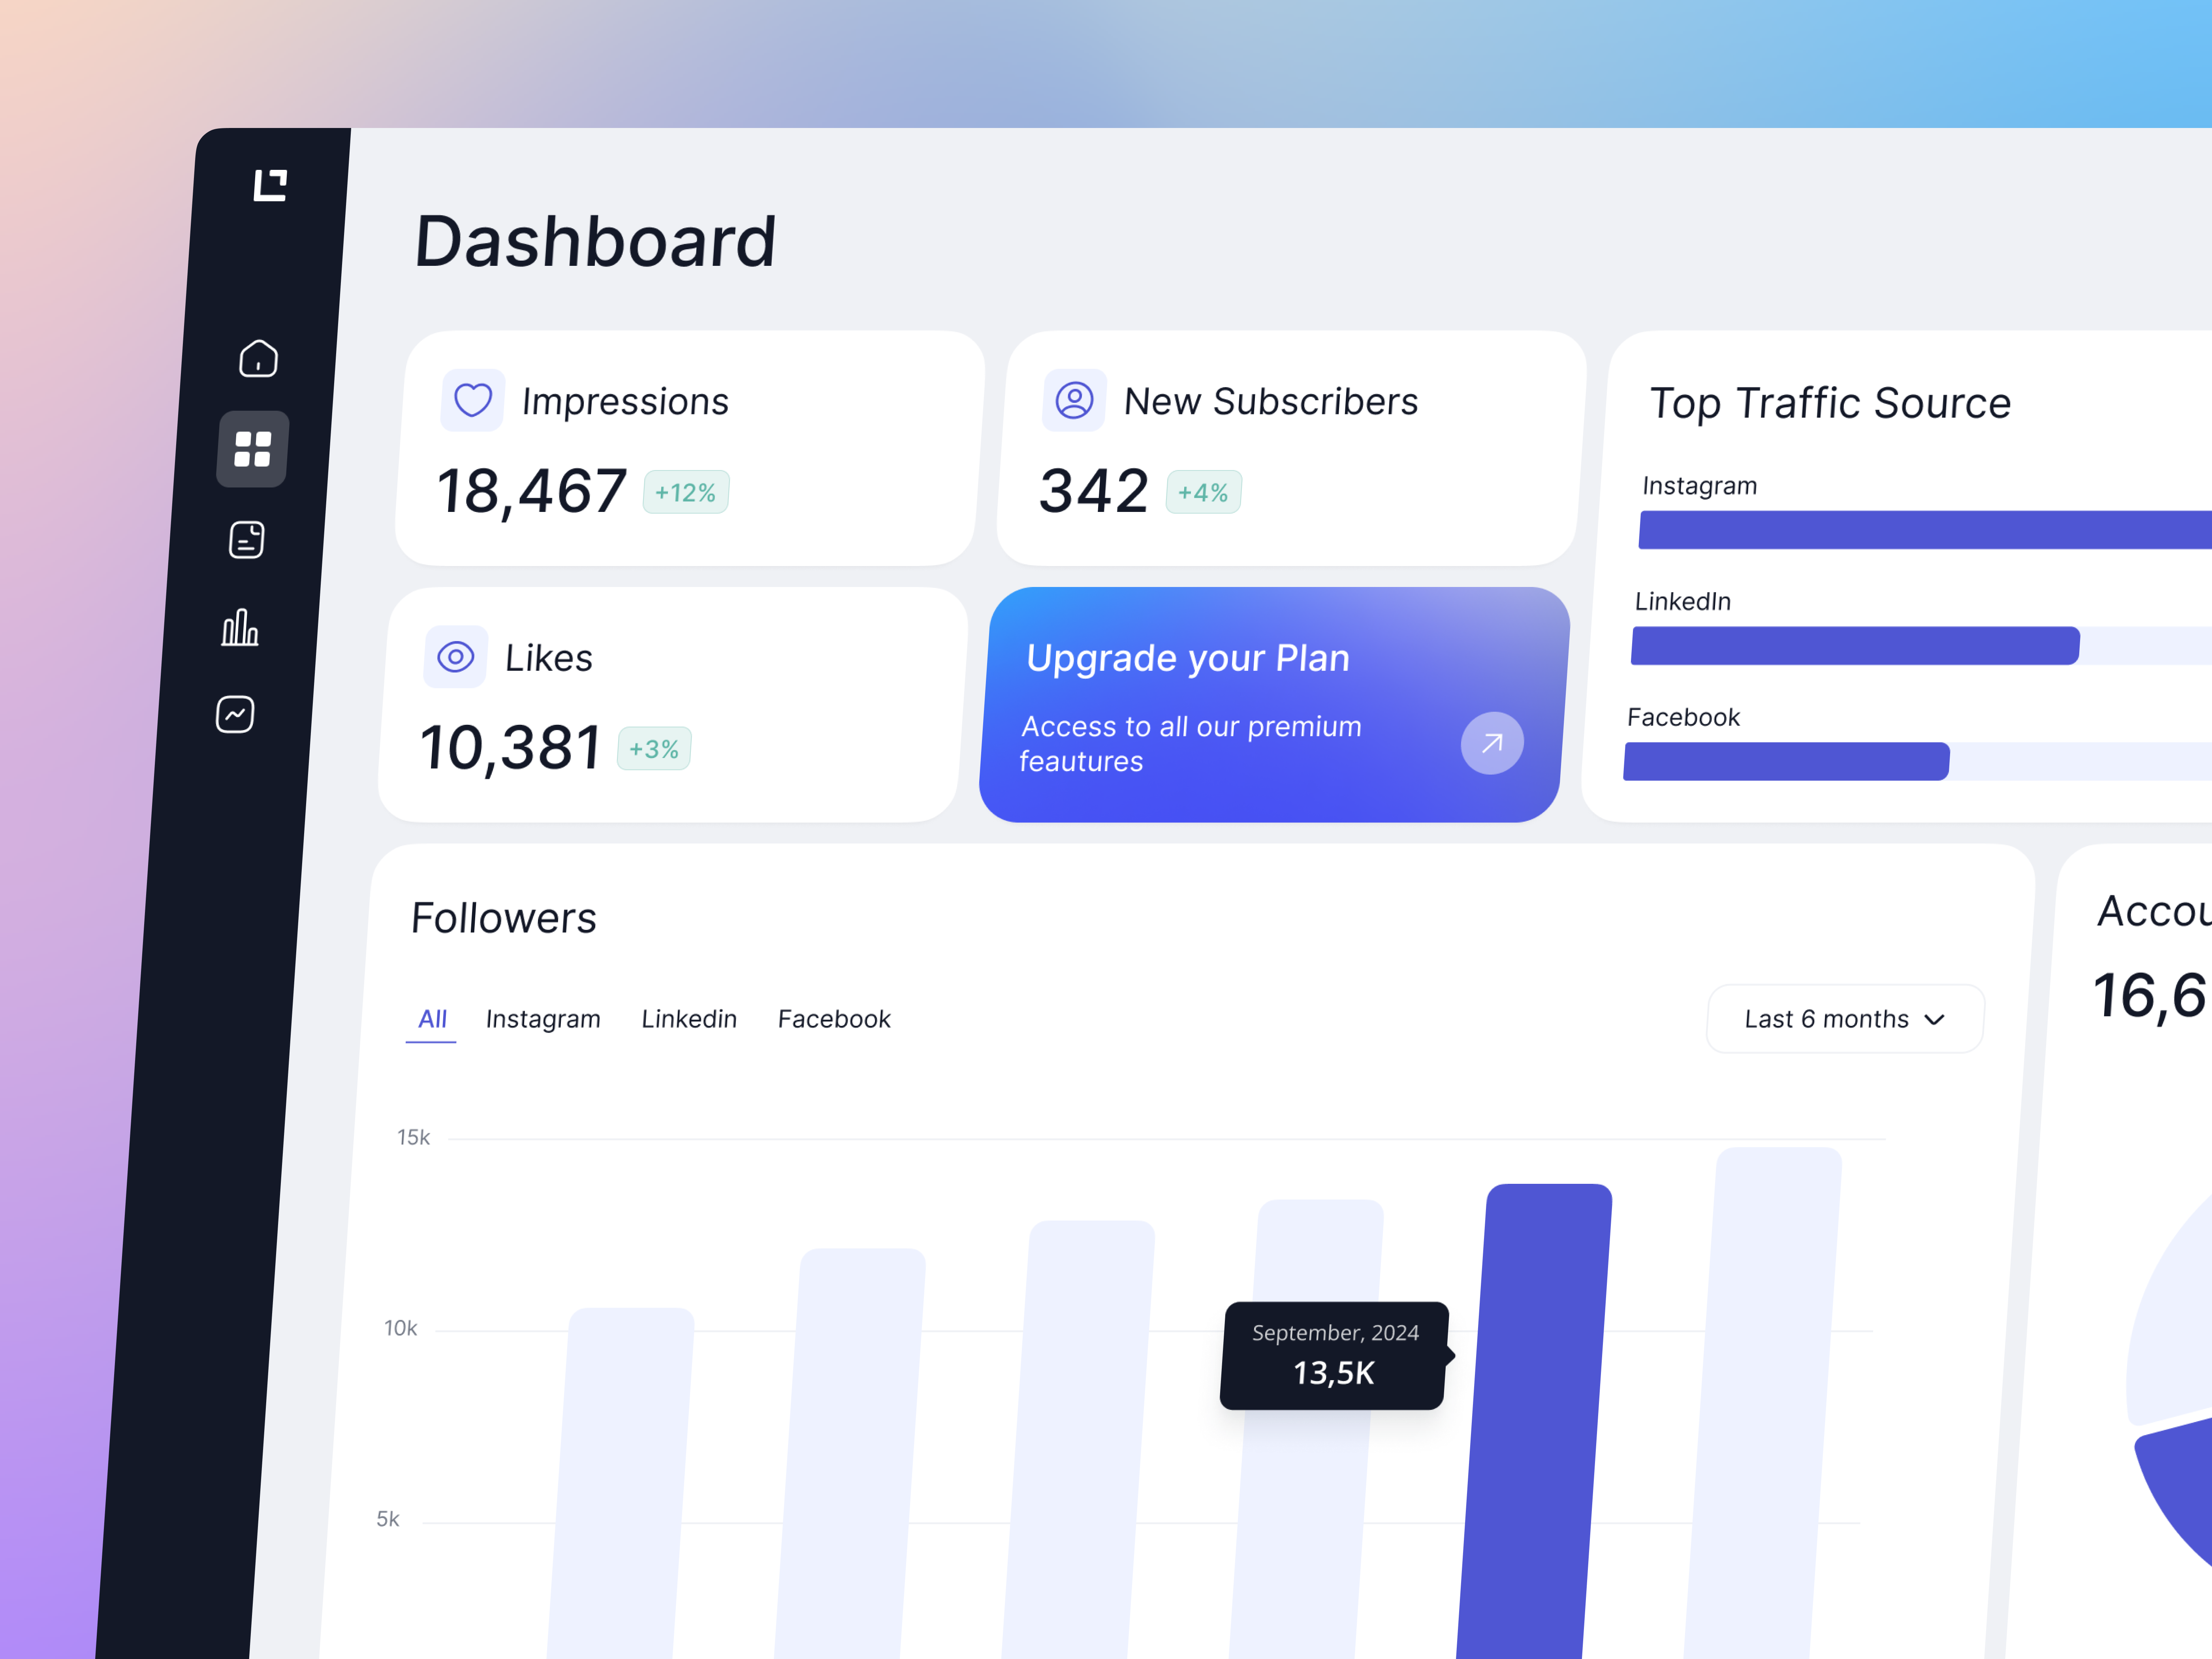Click the heart icon on the Impressions card
The height and width of the screenshot is (1659, 2212).
pos(473,400)
